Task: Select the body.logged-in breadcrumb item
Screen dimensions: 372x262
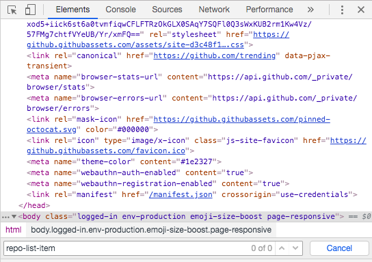Action: [x=151, y=230]
